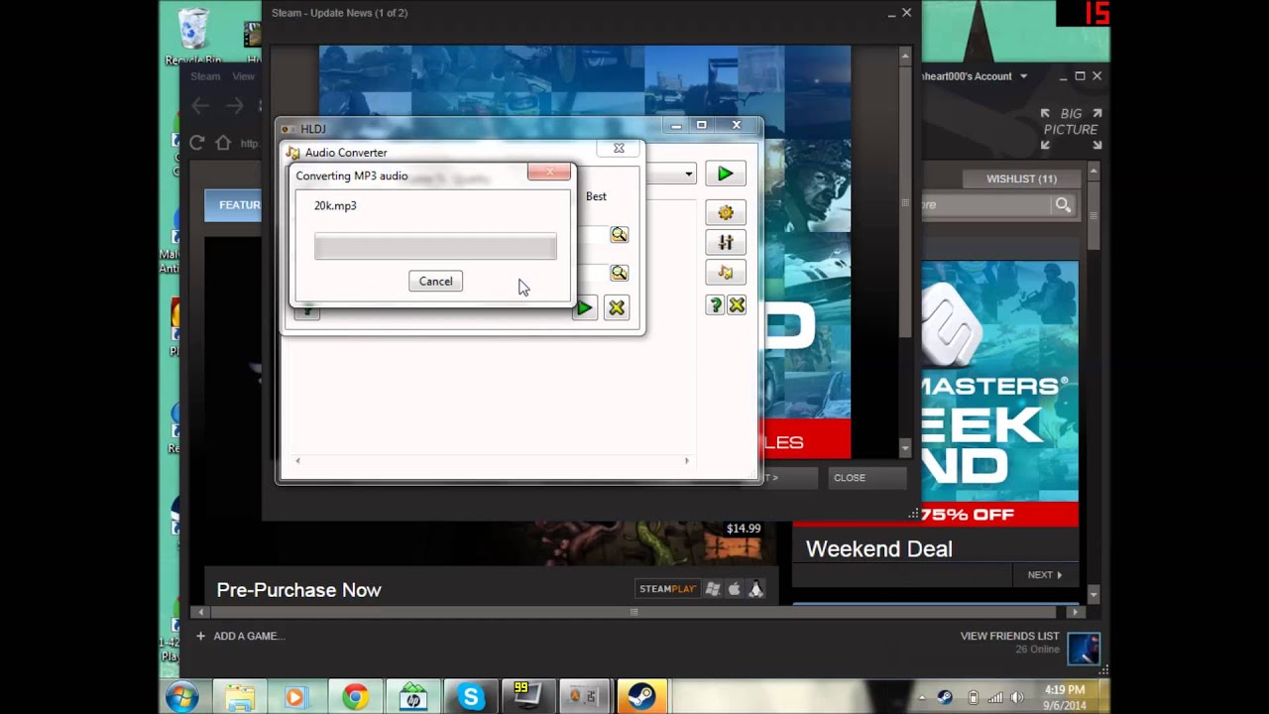Click the Windows platform icon beside SteamPlay
The image size is (1269, 714).
(713, 589)
